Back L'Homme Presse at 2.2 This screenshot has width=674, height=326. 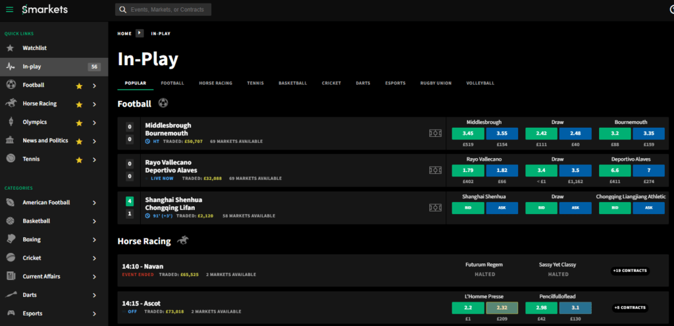(468, 308)
